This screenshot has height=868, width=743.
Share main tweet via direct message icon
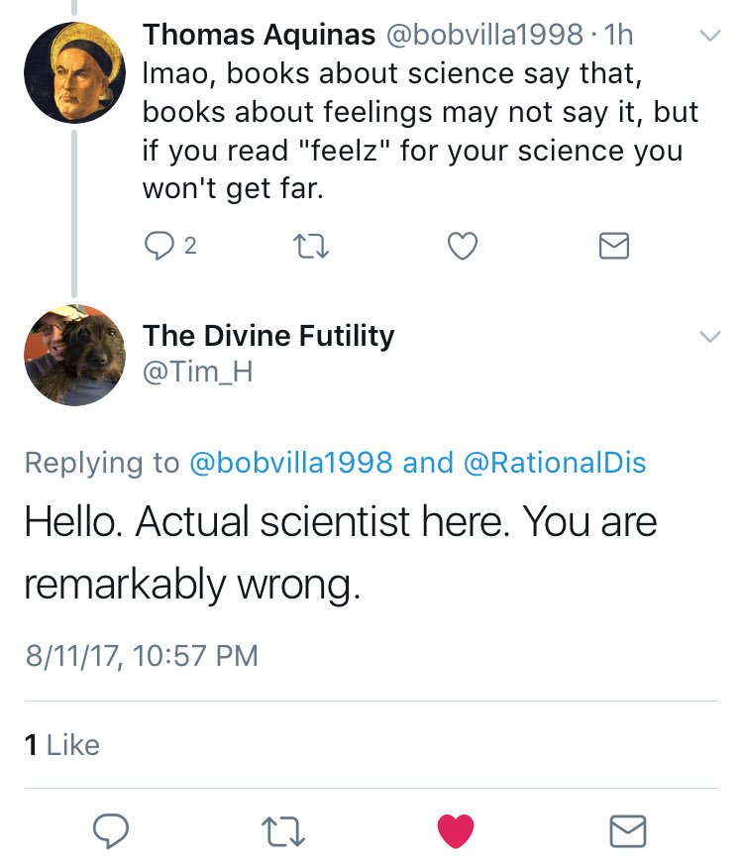click(627, 829)
